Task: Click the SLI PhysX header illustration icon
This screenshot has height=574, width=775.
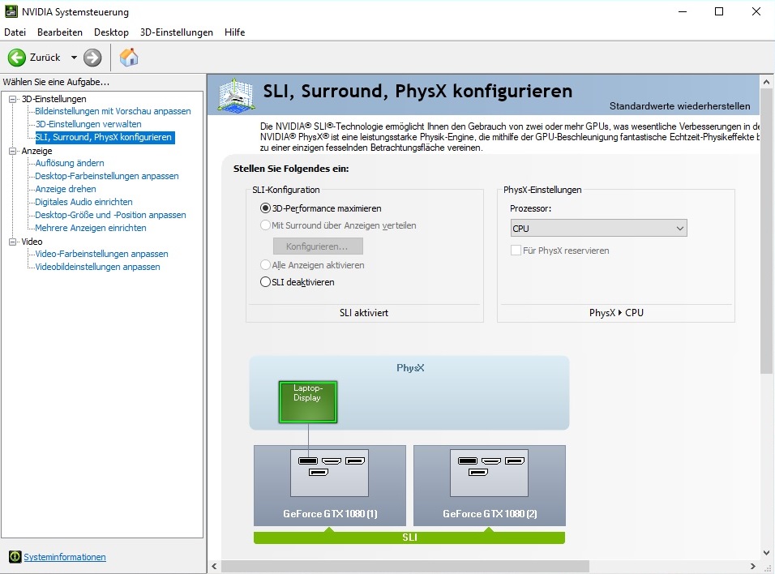Action: (x=238, y=94)
